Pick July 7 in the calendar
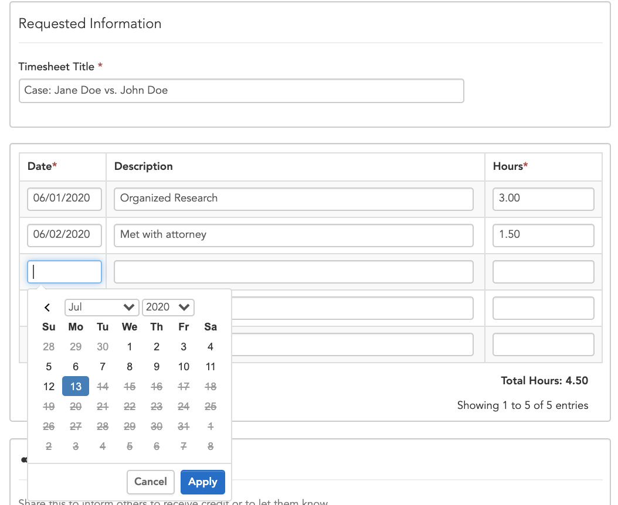This screenshot has width=618, height=505. click(103, 367)
